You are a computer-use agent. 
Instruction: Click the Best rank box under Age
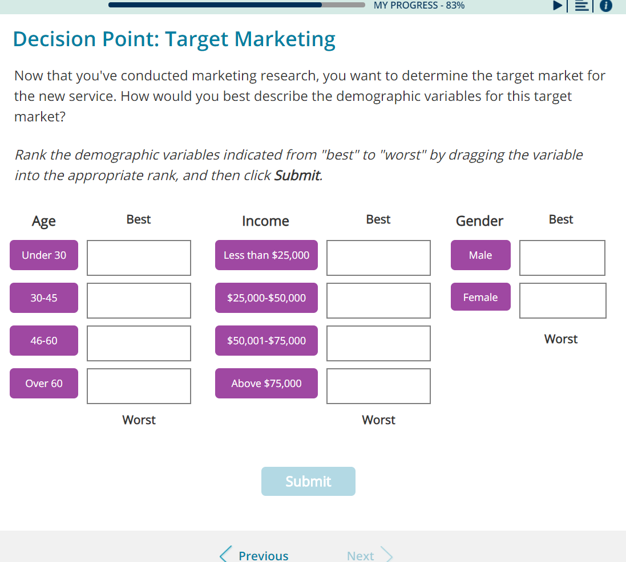coord(139,258)
